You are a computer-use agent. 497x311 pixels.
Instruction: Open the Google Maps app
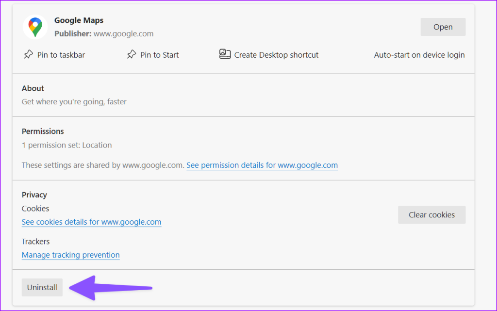(443, 27)
